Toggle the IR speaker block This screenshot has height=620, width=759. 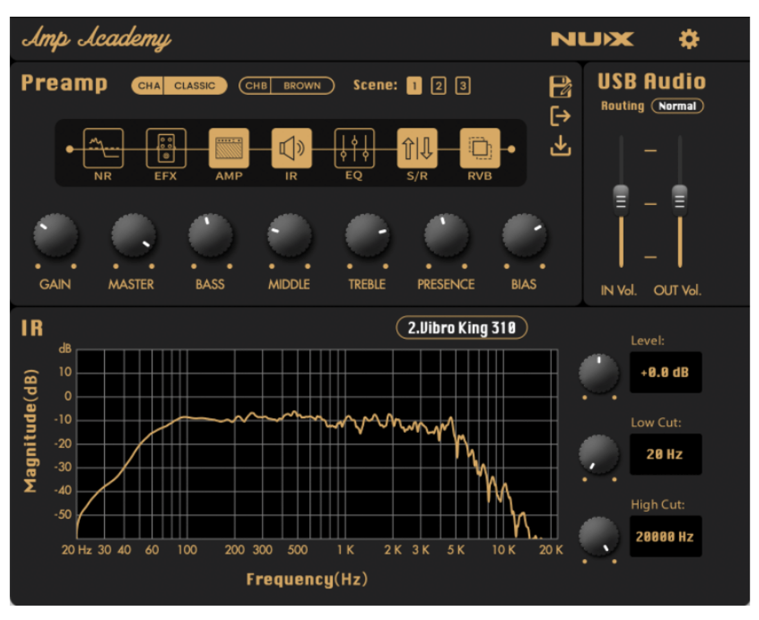[x=291, y=148]
